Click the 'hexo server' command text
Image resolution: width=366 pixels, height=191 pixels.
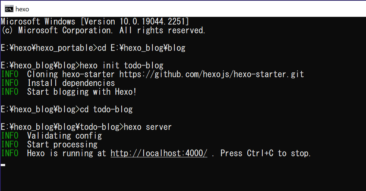tap(148, 127)
